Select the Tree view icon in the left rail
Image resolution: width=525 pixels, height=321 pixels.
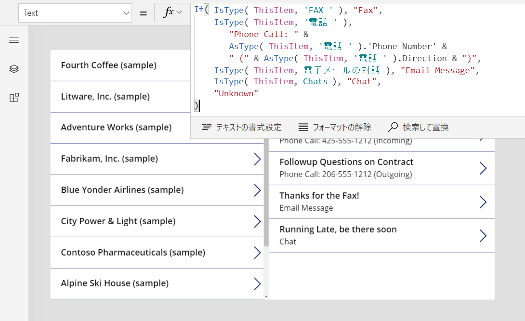click(14, 69)
